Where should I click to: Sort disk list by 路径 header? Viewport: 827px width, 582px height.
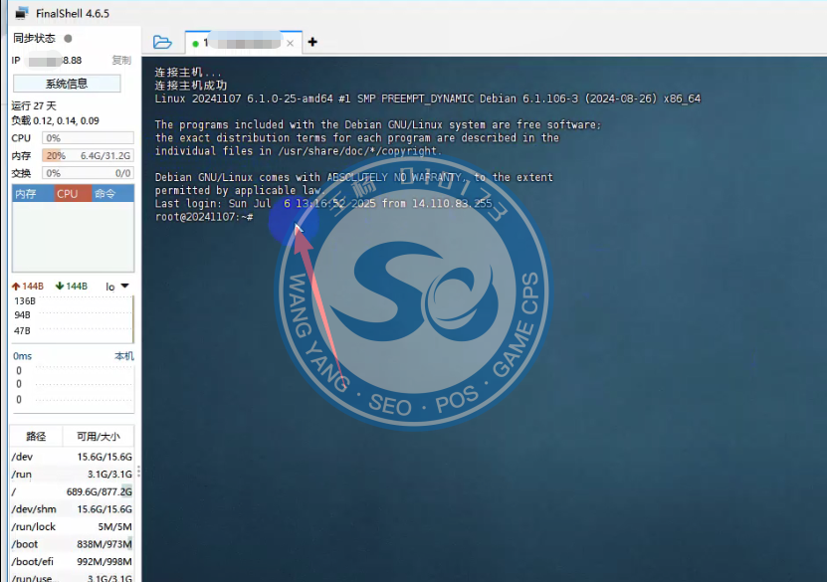click(x=36, y=437)
